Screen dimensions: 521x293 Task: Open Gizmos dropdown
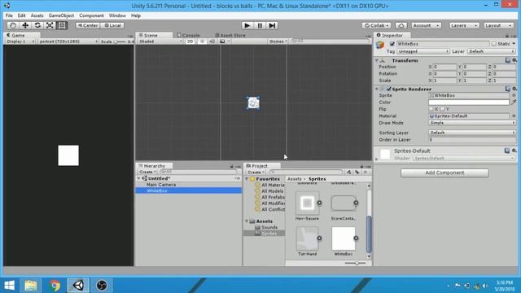click(x=278, y=42)
